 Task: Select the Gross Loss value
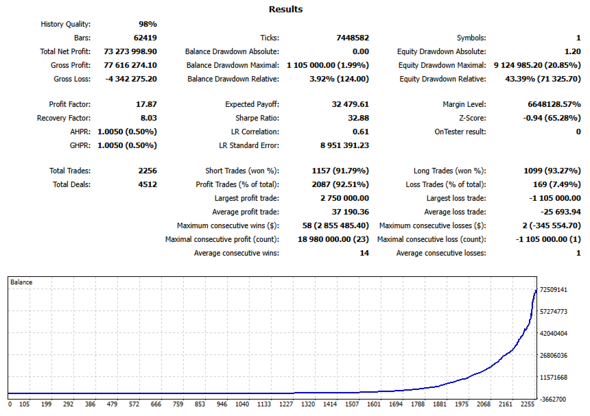click(x=131, y=79)
